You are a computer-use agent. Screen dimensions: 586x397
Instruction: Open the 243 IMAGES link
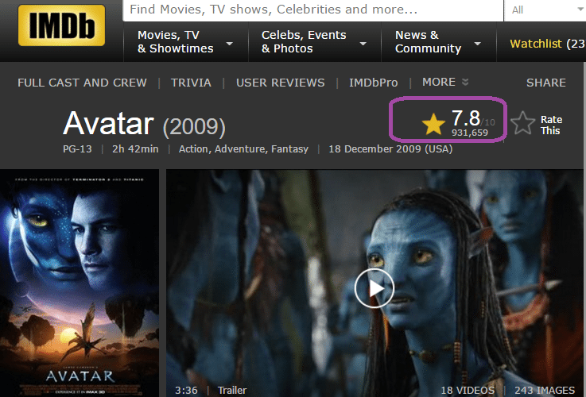545,391
